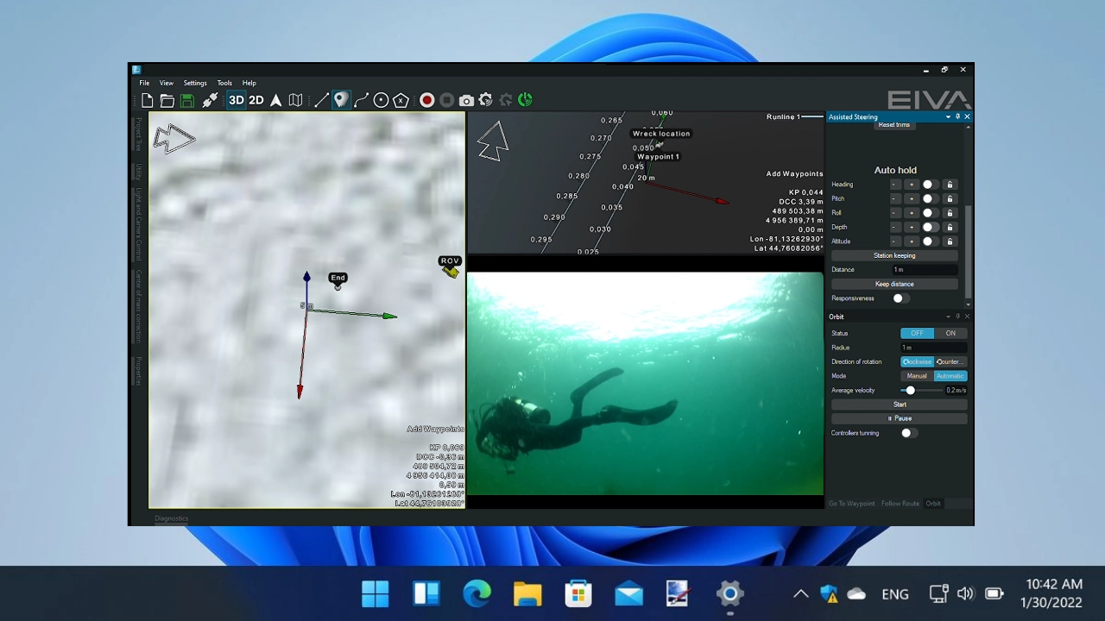Viewport: 1105px width, 621px height.
Task: Open Microsoft Edge from the taskbar
Action: pyautogui.click(x=477, y=593)
